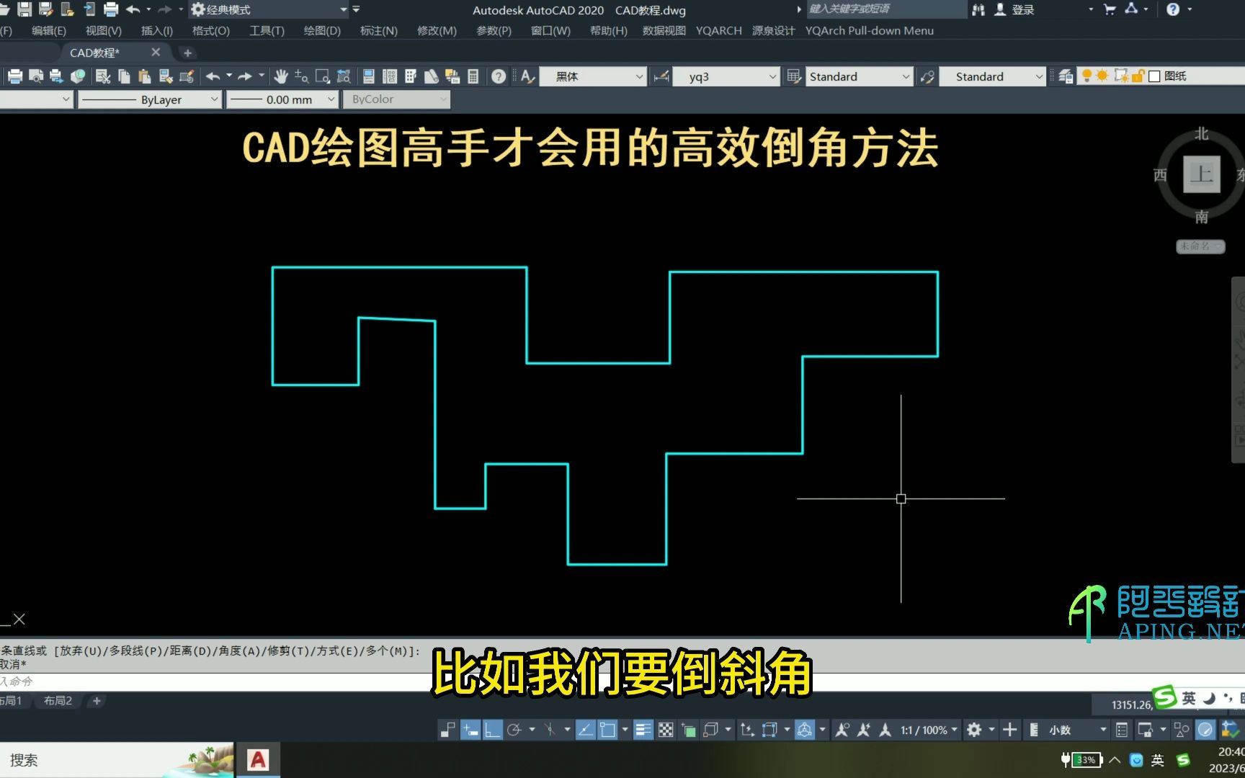The height and width of the screenshot is (778, 1245).
Task: Click the Cut icon in standard toolbar
Action: [x=103, y=76]
